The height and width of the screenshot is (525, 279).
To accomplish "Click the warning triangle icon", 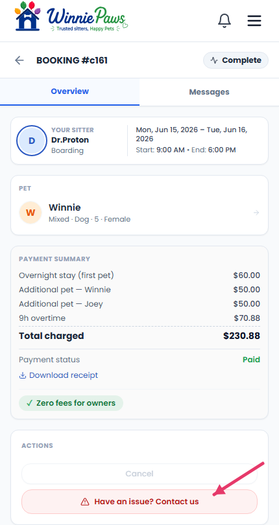I will pyautogui.click(x=85, y=502).
